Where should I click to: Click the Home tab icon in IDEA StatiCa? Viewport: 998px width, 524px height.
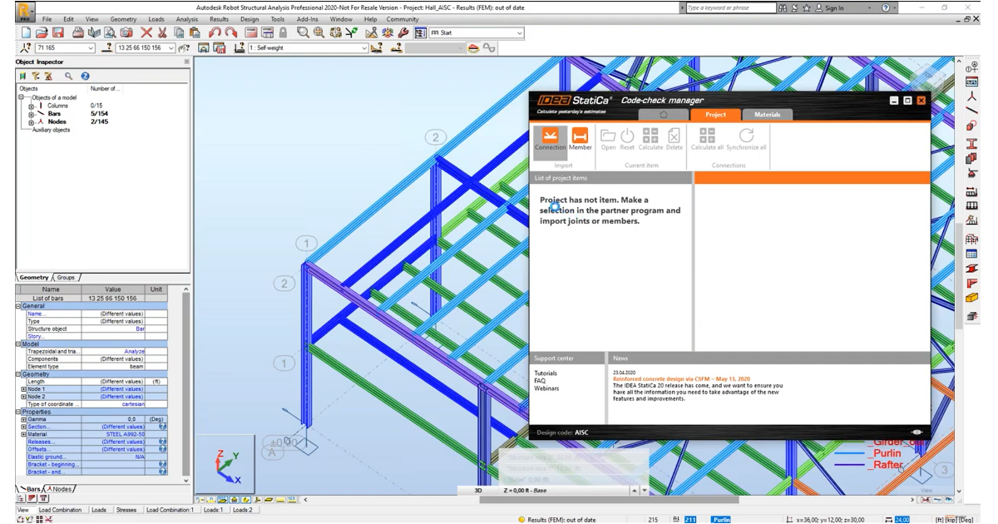pos(663,115)
